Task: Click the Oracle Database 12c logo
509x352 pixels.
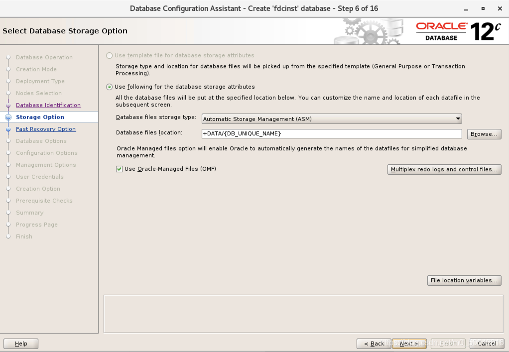Action: (458, 31)
